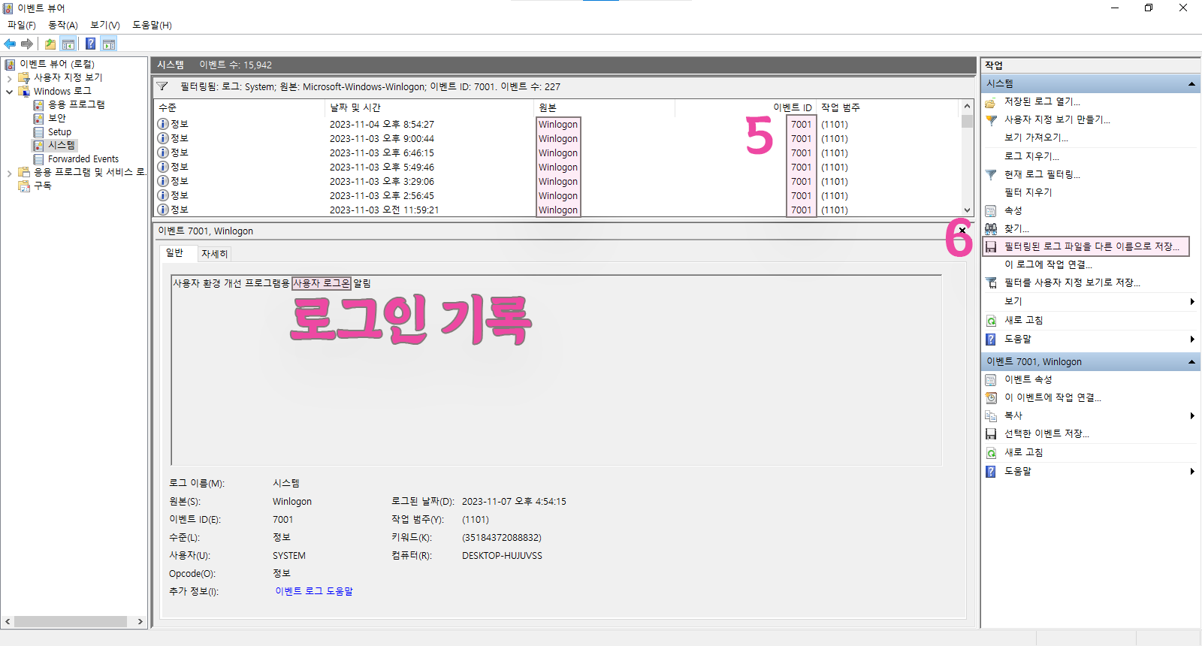Sort by 날짜 및 시간 column header
The image size is (1202, 646).
point(429,107)
